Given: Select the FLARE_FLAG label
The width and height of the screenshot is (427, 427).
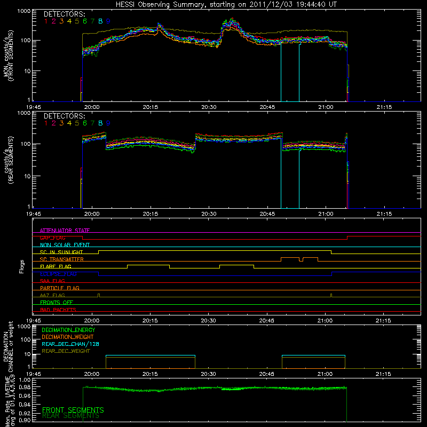Looking at the screenshot, I should (56, 266).
